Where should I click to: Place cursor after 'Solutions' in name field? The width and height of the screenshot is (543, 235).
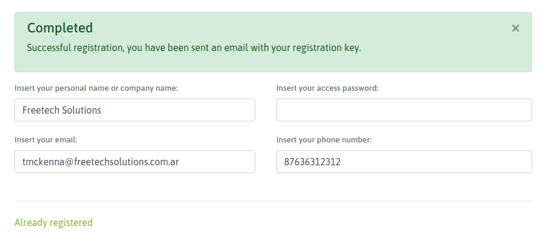click(102, 110)
